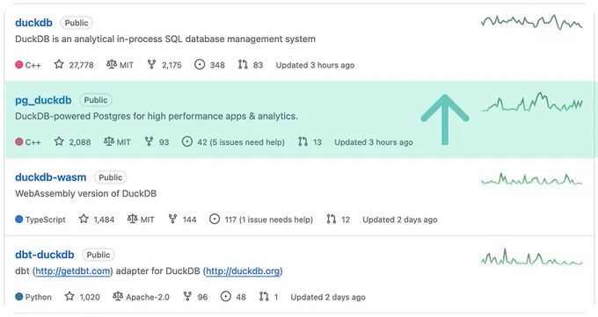
Task: Click the pull request icon for duckdb (83)
Action: point(243,65)
